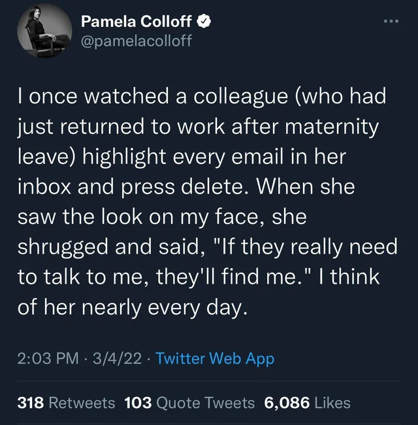
Task: Click the 3/4/22 tweet date
Action: 115,358
